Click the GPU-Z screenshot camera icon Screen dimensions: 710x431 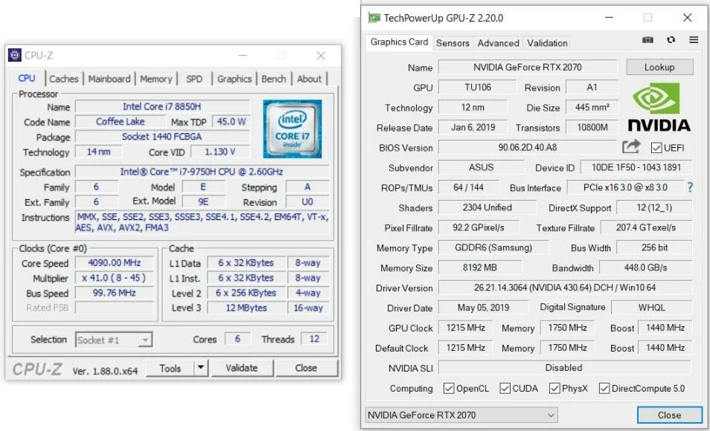tap(647, 40)
